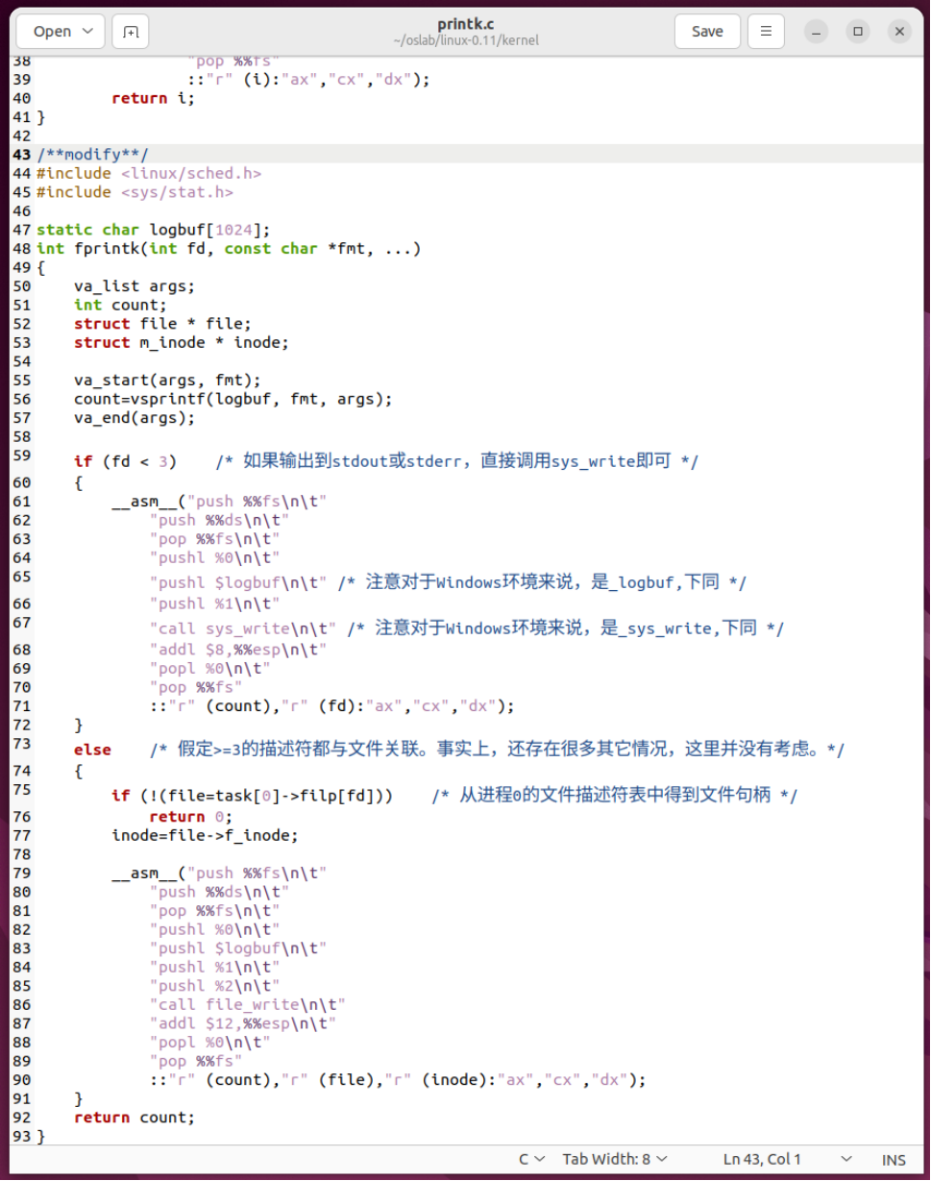Click the static char logbuf[1024] declaration
Image resolution: width=931 pixels, height=1181 pixels.
coord(154,230)
